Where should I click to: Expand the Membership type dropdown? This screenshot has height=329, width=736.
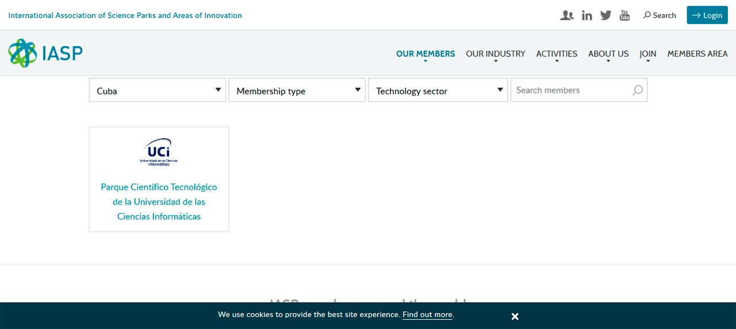pyautogui.click(x=297, y=90)
